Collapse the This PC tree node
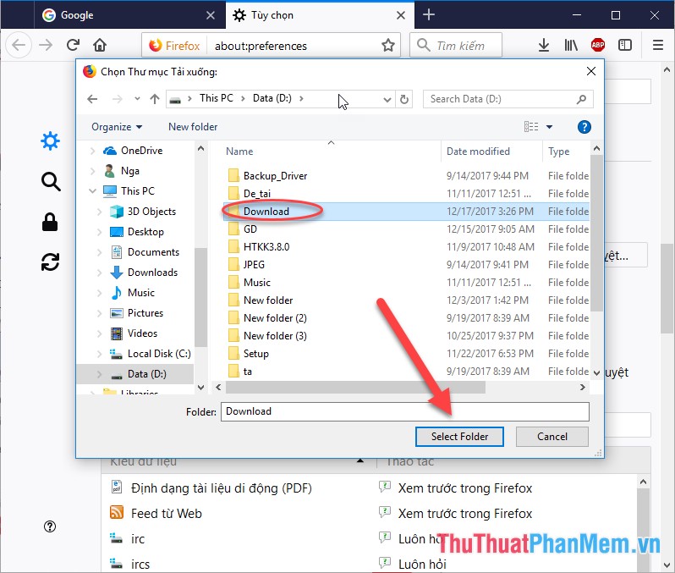Screen dimensions: 675x573 click(x=92, y=190)
